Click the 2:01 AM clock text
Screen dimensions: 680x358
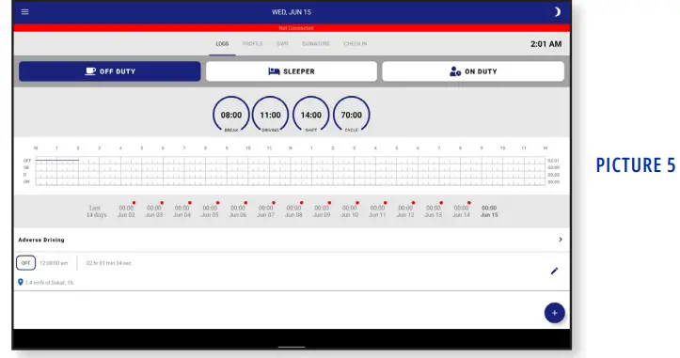(546, 44)
